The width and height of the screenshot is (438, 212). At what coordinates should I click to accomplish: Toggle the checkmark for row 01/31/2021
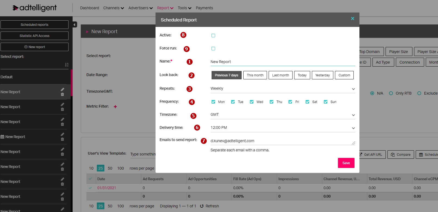click(x=90, y=188)
